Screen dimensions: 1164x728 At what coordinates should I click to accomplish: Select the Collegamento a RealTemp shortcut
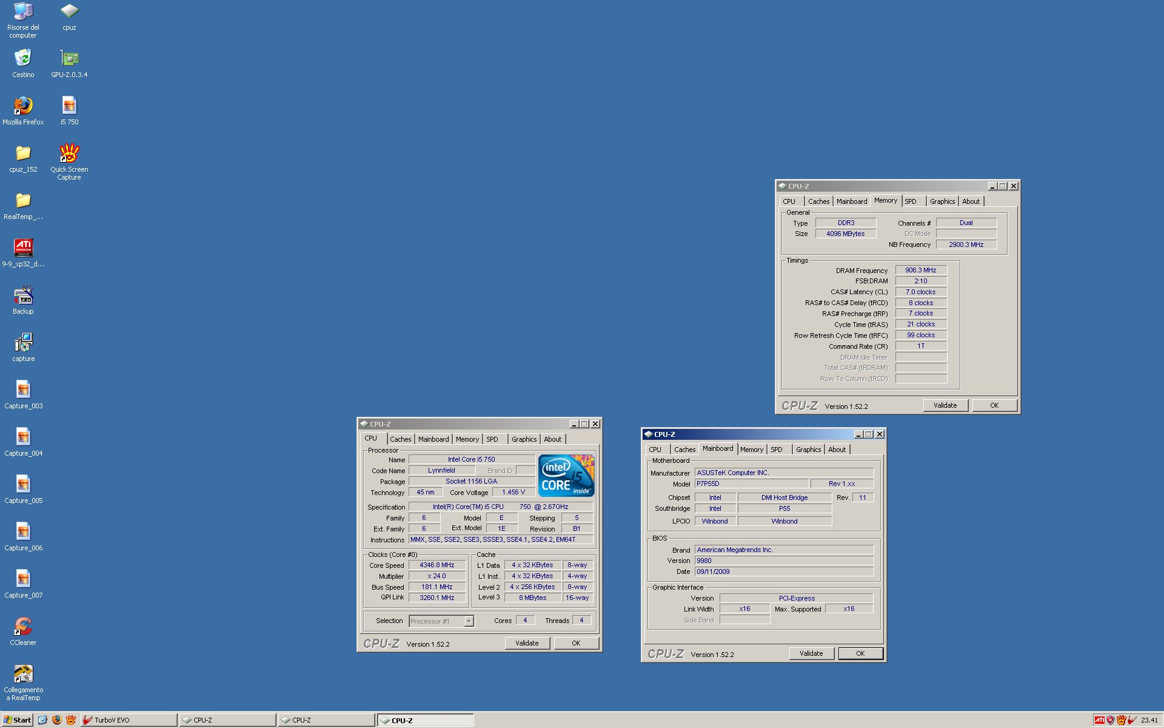23,682
